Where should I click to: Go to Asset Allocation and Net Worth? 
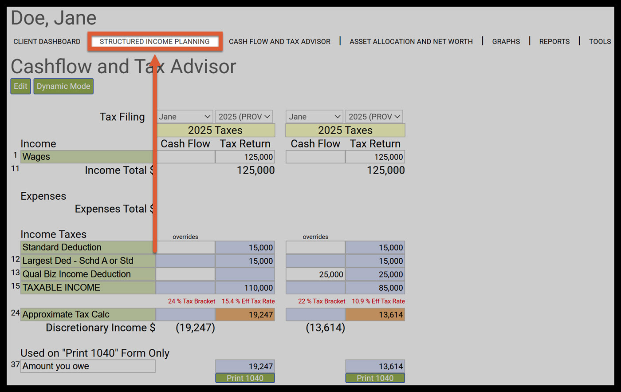tap(411, 41)
